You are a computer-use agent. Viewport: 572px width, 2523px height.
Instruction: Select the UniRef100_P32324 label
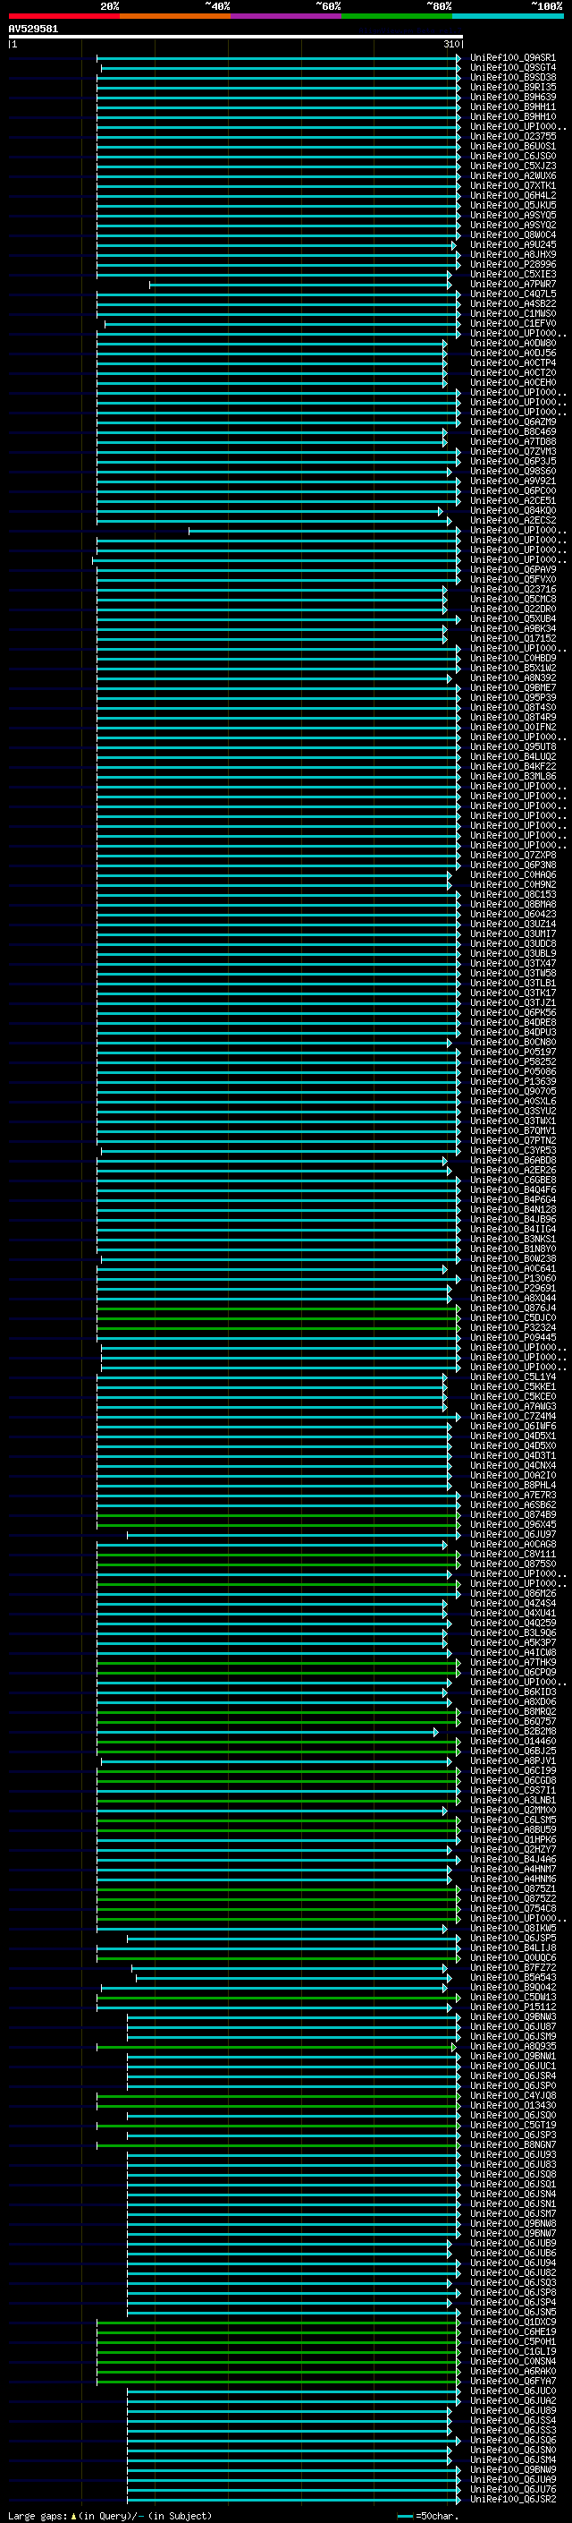point(512,1328)
